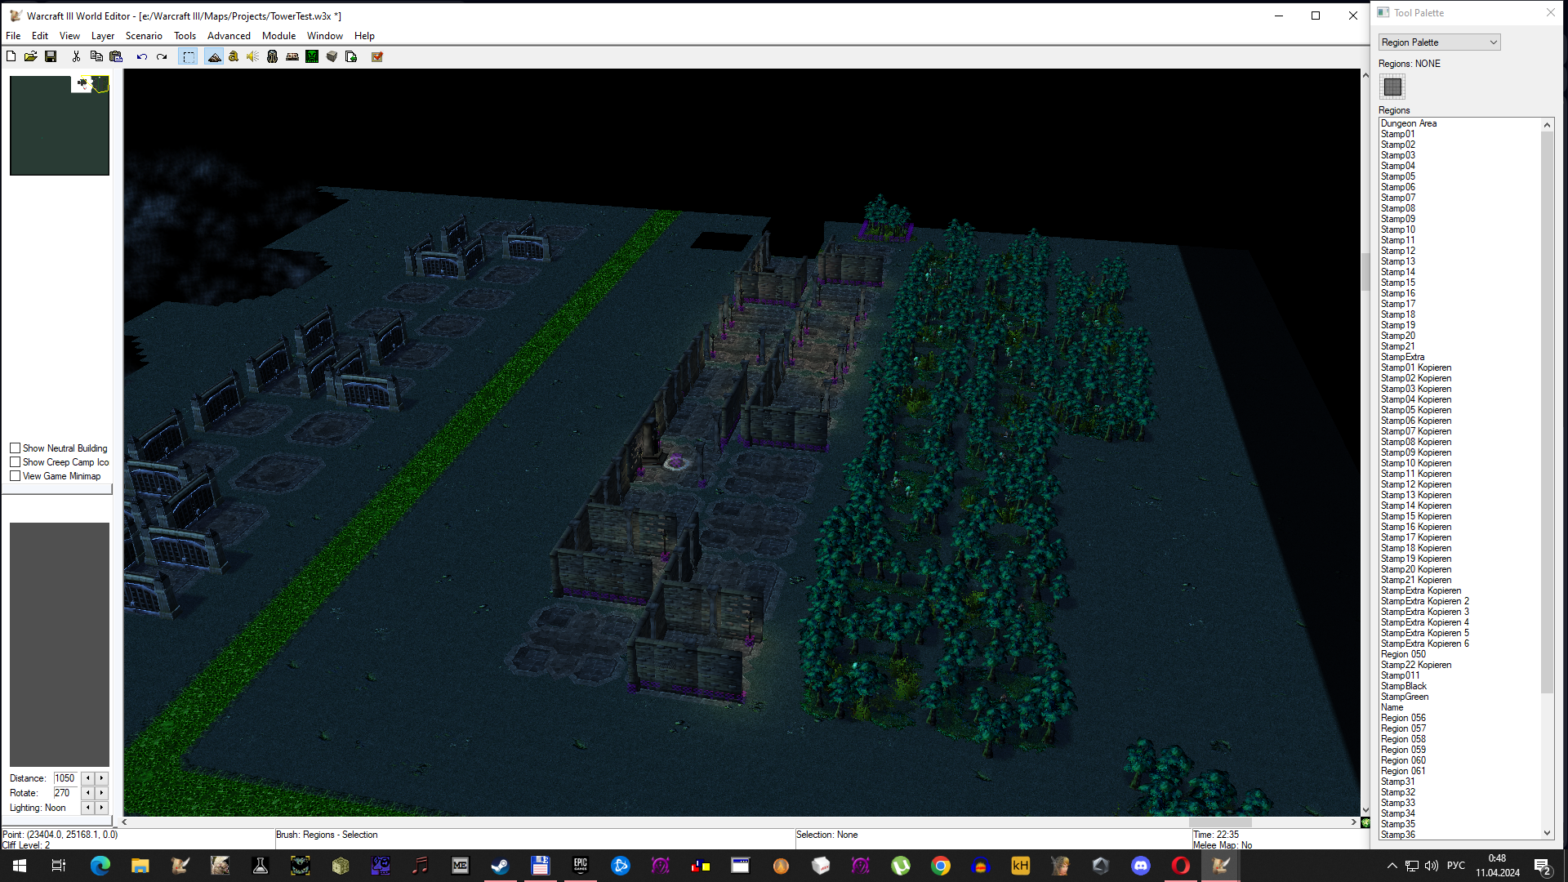The width and height of the screenshot is (1568, 882).
Task: Click the minimap preview thumbnail
Action: tap(60, 125)
